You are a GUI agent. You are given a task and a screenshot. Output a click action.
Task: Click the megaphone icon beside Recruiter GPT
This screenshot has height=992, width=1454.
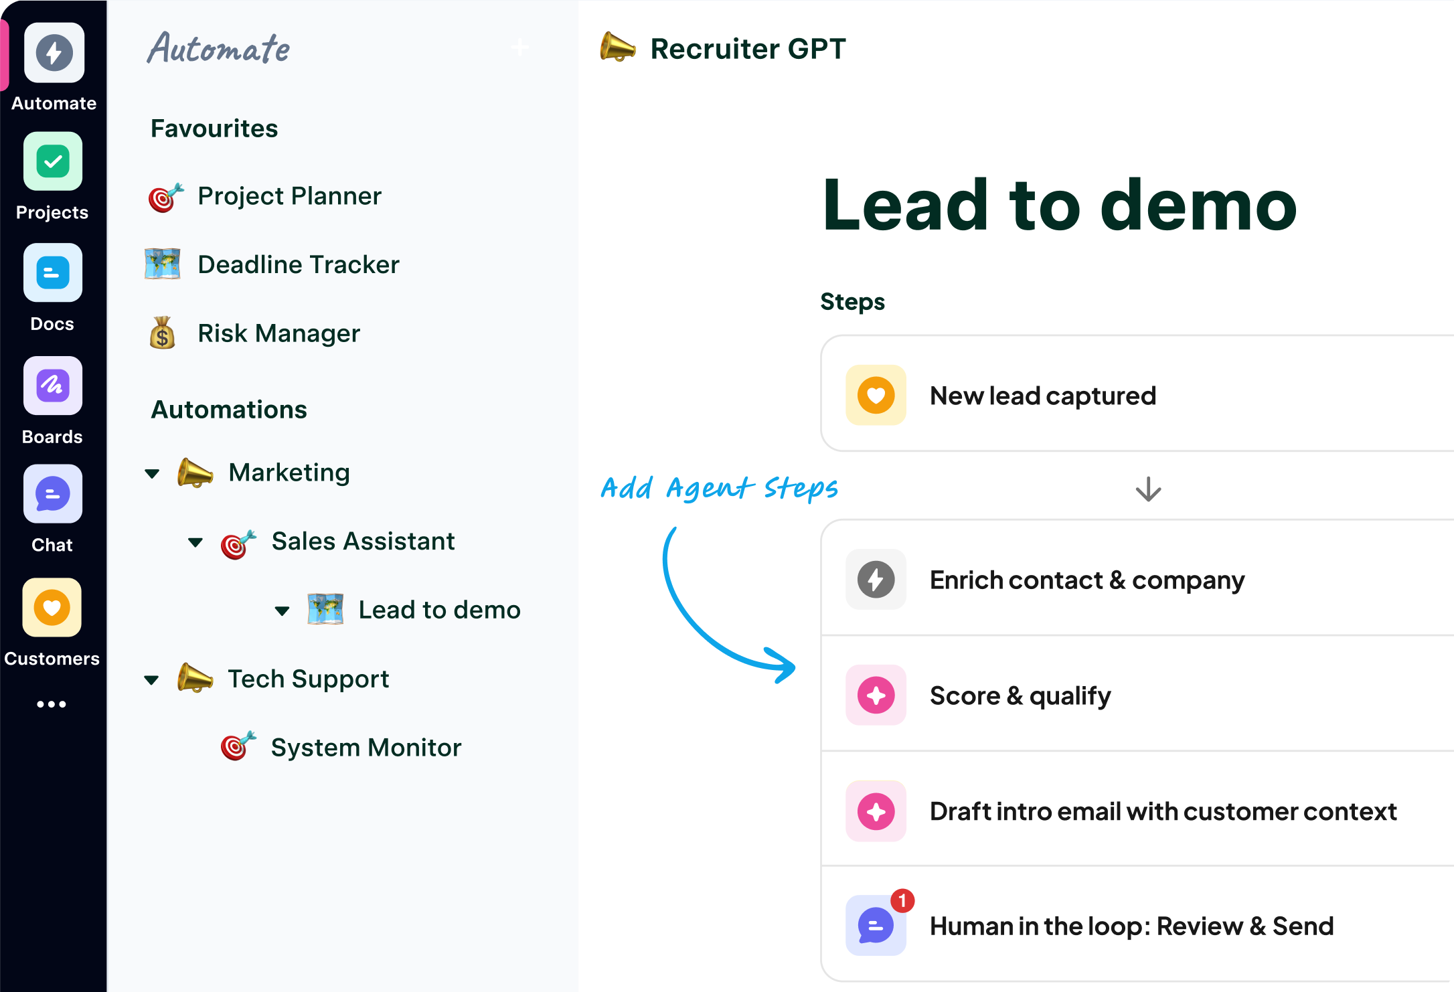point(617,48)
